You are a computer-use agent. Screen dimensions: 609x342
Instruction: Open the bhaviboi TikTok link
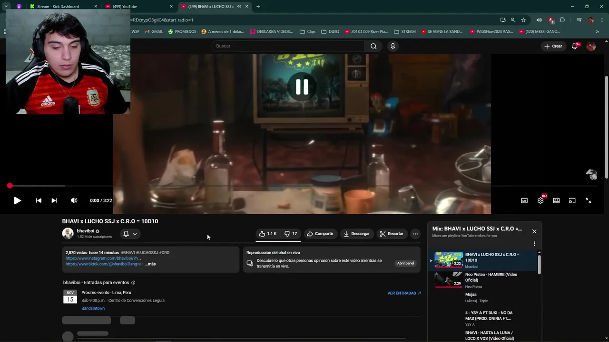104,264
